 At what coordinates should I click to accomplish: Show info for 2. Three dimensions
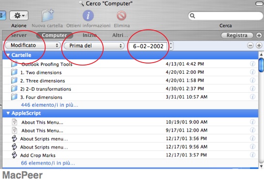[252, 80]
